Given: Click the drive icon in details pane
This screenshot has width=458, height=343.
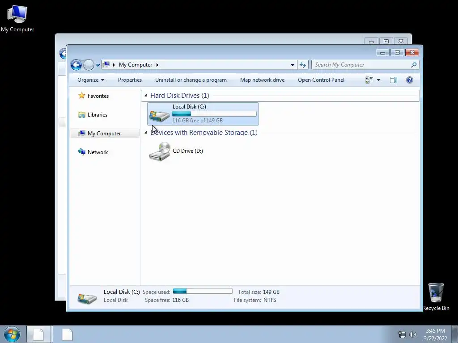Looking at the screenshot, I should [87, 298].
